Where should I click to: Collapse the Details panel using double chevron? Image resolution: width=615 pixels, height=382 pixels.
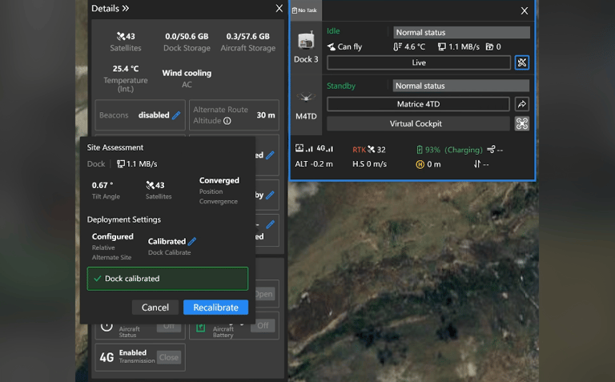click(x=126, y=8)
